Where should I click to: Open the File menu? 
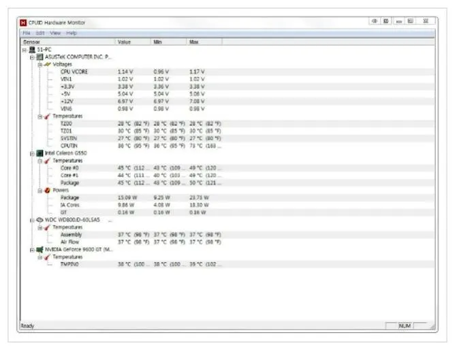point(27,33)
